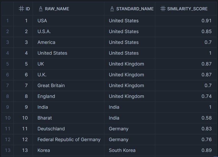Viewport: 218px width, 157px height.
Task: Select the South Korea standard name cell
Action: click(x=122, y=150)
